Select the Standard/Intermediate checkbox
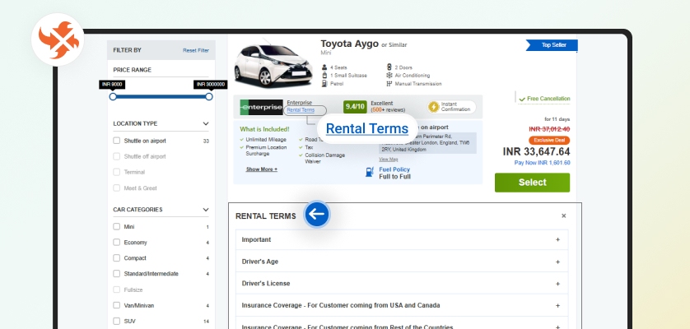Image resolution: width=690 pixels, height=329 pixels. tap(117, 274)
